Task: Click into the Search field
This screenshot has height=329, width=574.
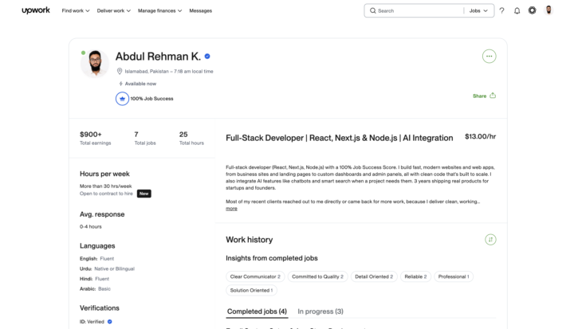Action: 417,11
